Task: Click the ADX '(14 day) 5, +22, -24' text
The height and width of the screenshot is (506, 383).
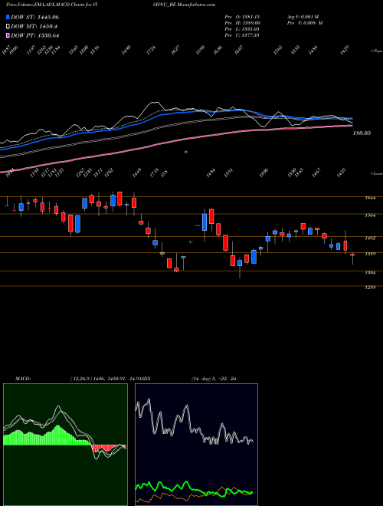Action: (x=214, y=379)
